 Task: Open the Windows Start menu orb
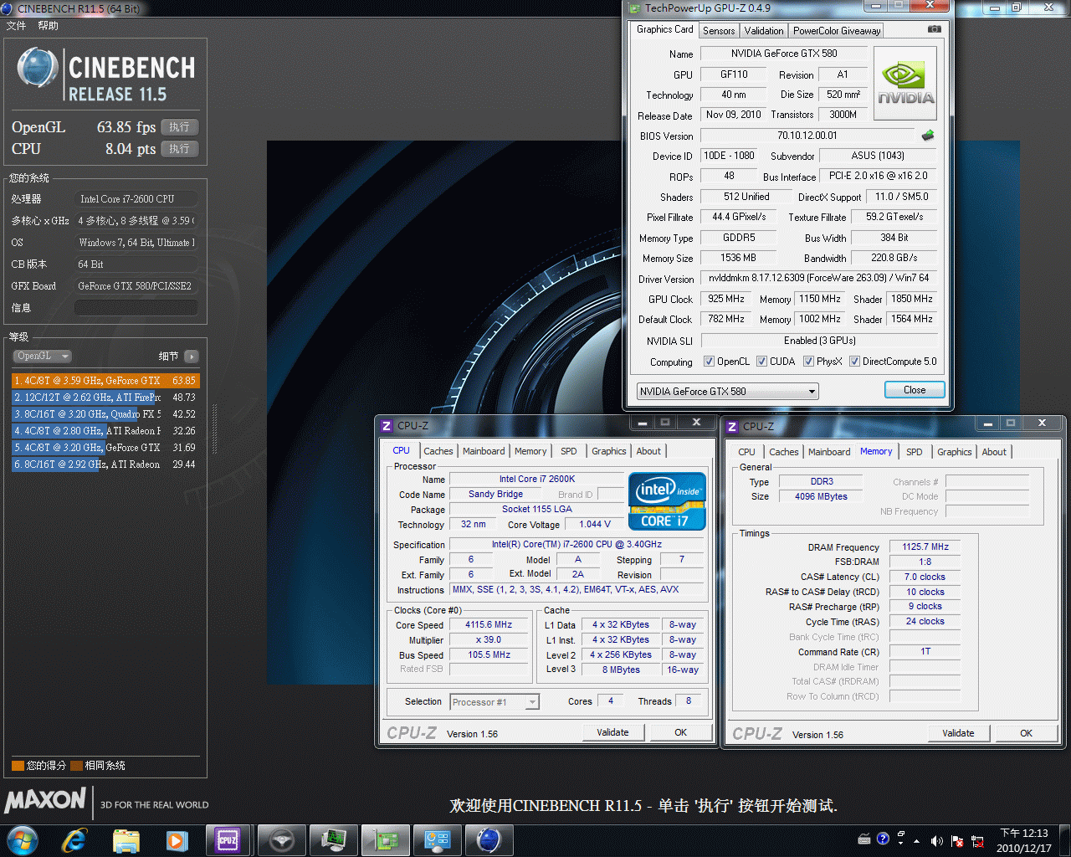pyautogui.click(x=23, y=839)
